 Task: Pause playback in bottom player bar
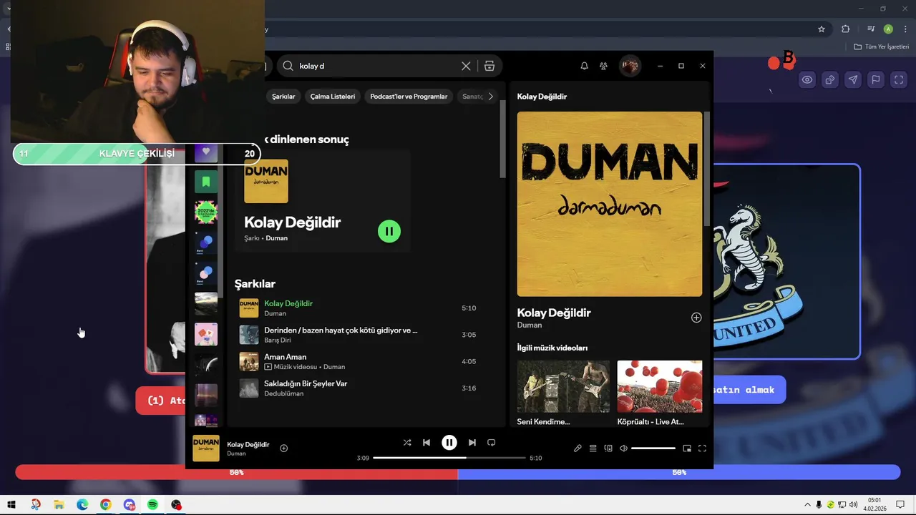click(449, 443)
